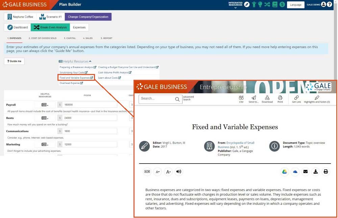The width and height of the screenshot is (338, 218).
Task: Click the Send to tool in the article toolbar
Action: pos(254,99)
